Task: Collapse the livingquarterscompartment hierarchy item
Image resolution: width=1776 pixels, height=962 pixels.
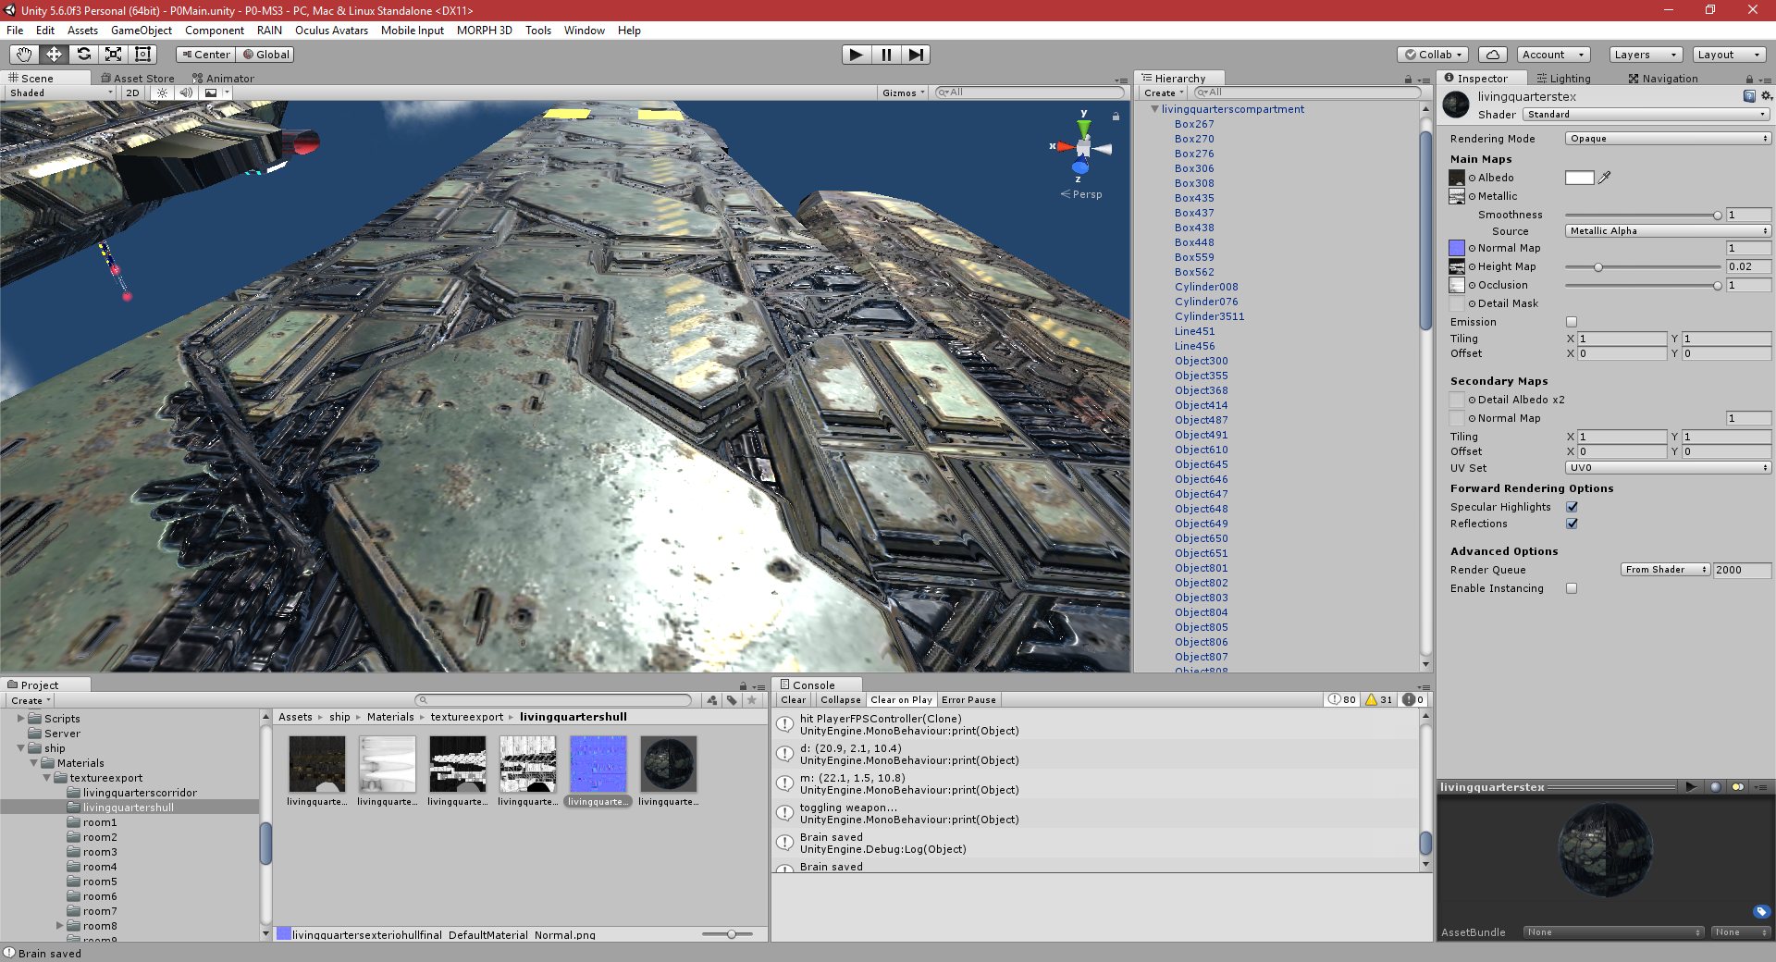Action: pos(1153,109)
